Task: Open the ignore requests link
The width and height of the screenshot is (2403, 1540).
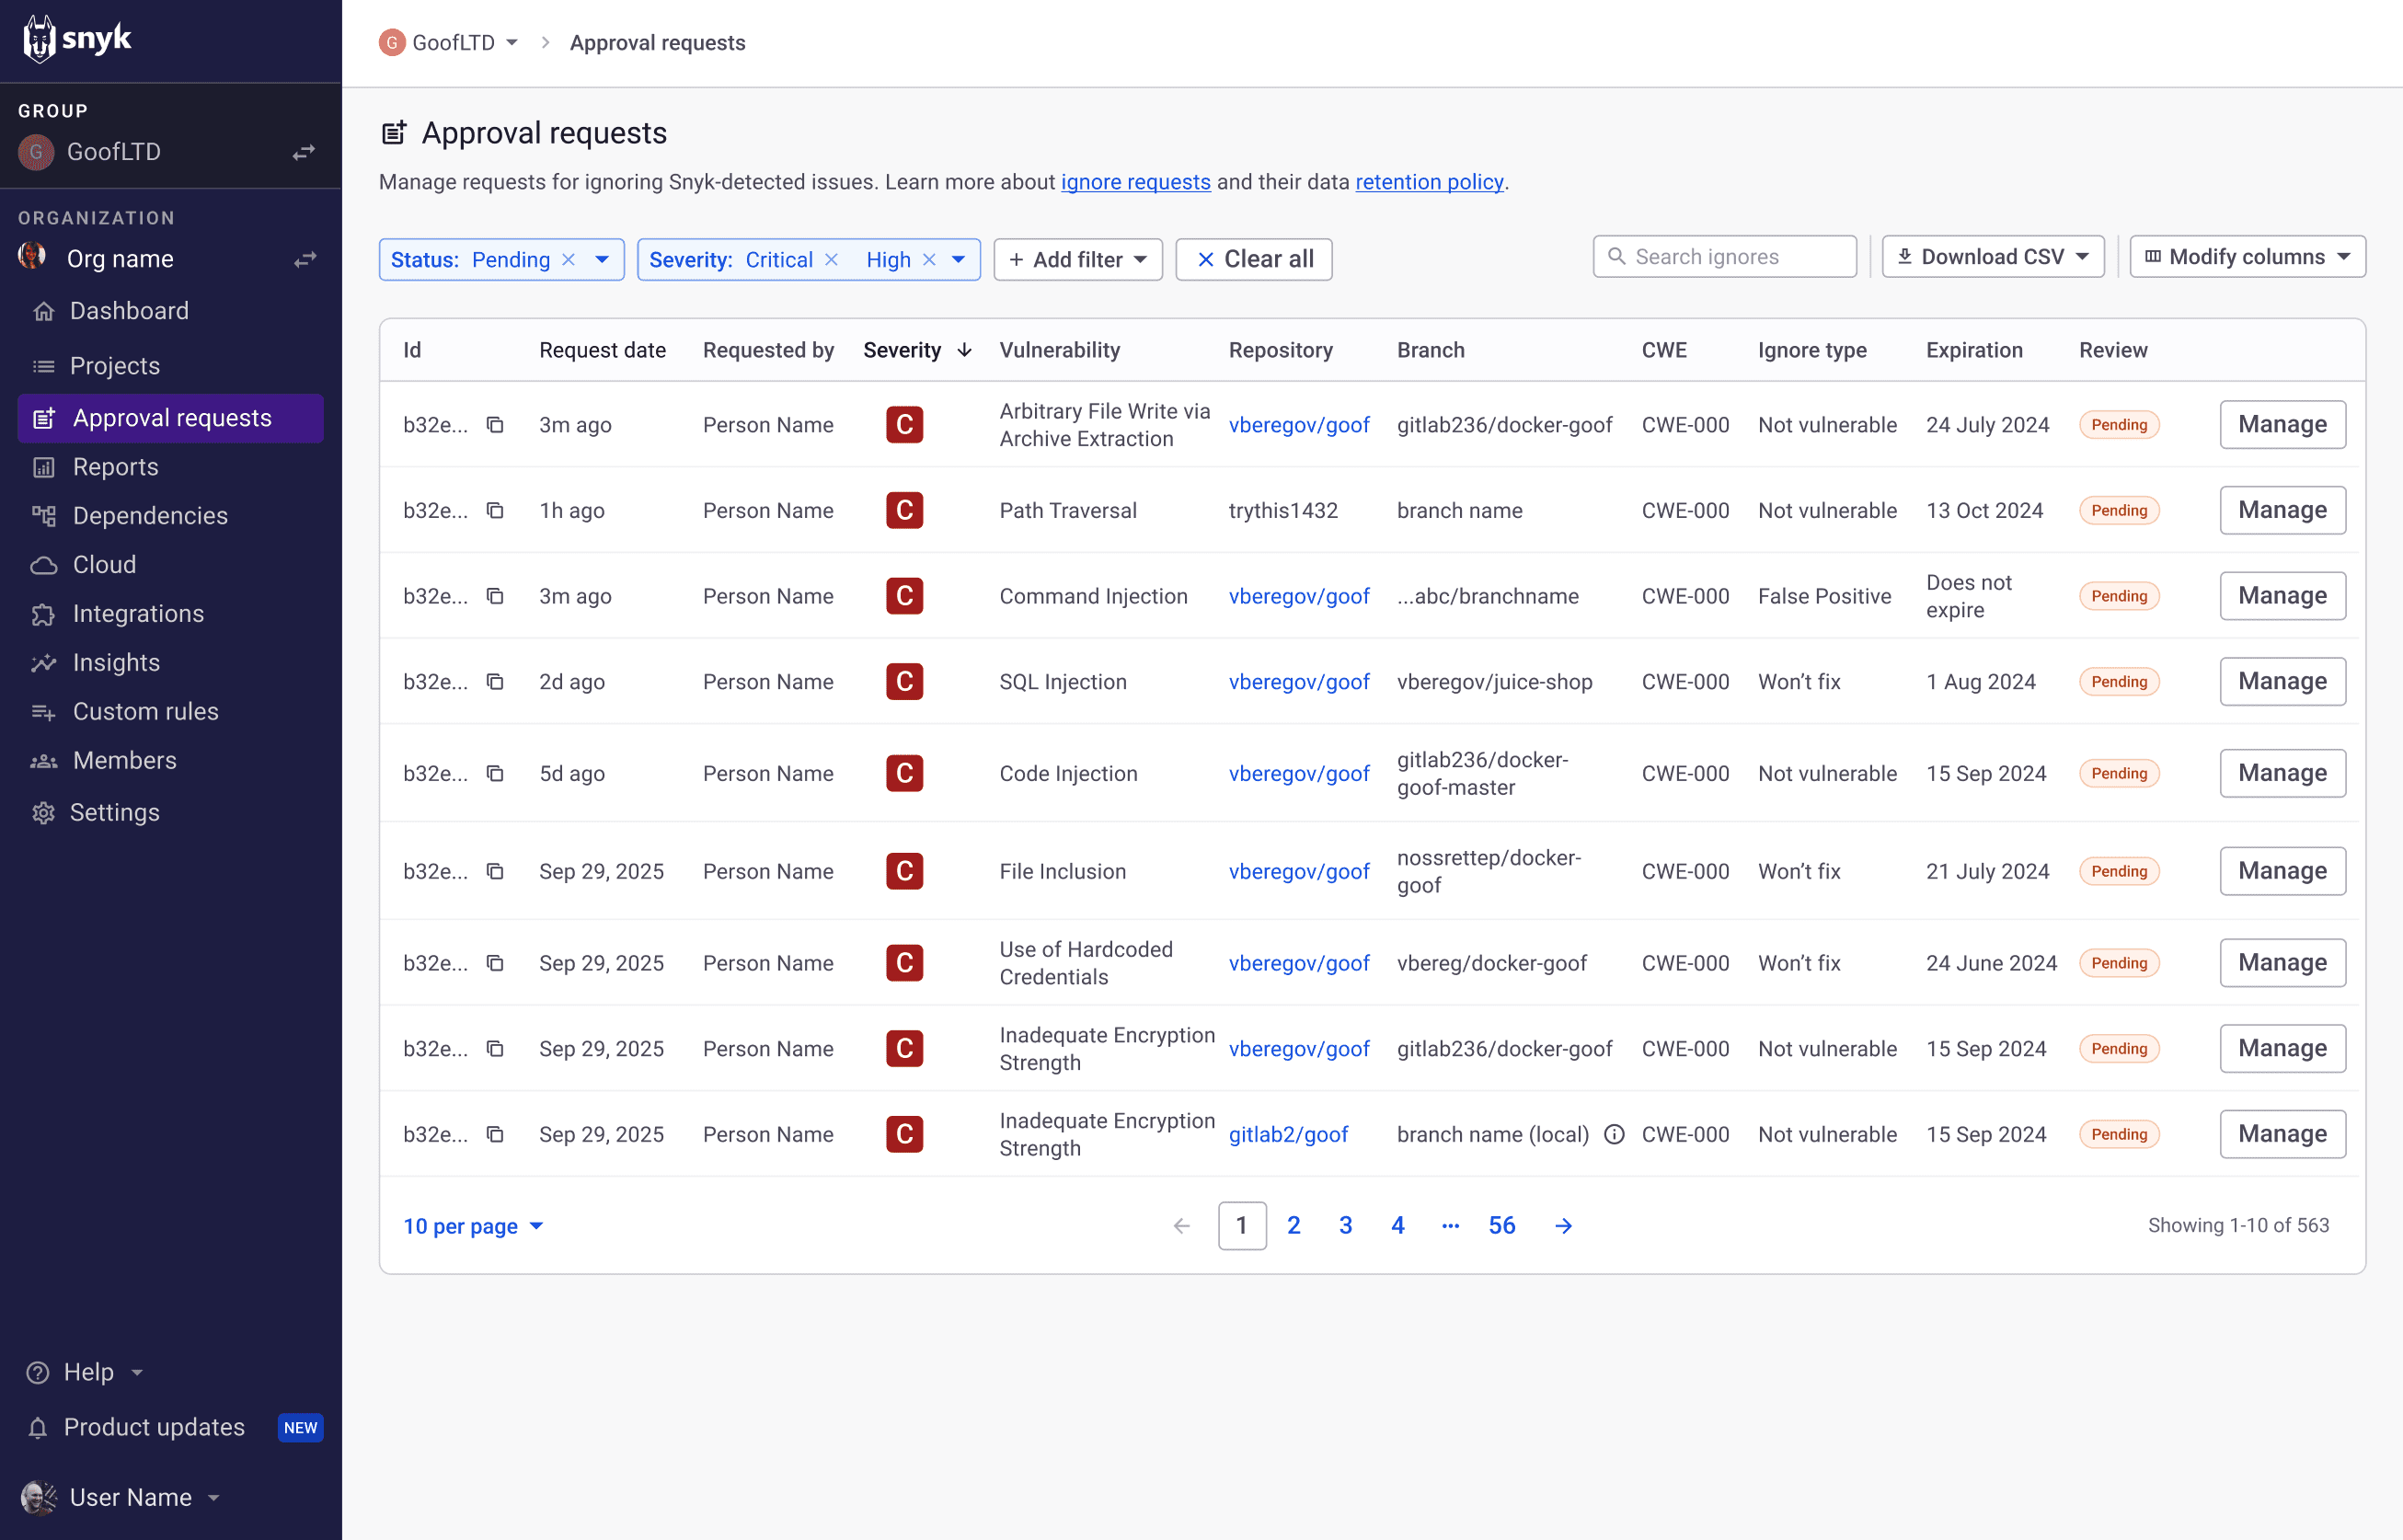Action: pyautogui.click(x=1136, y=182)
